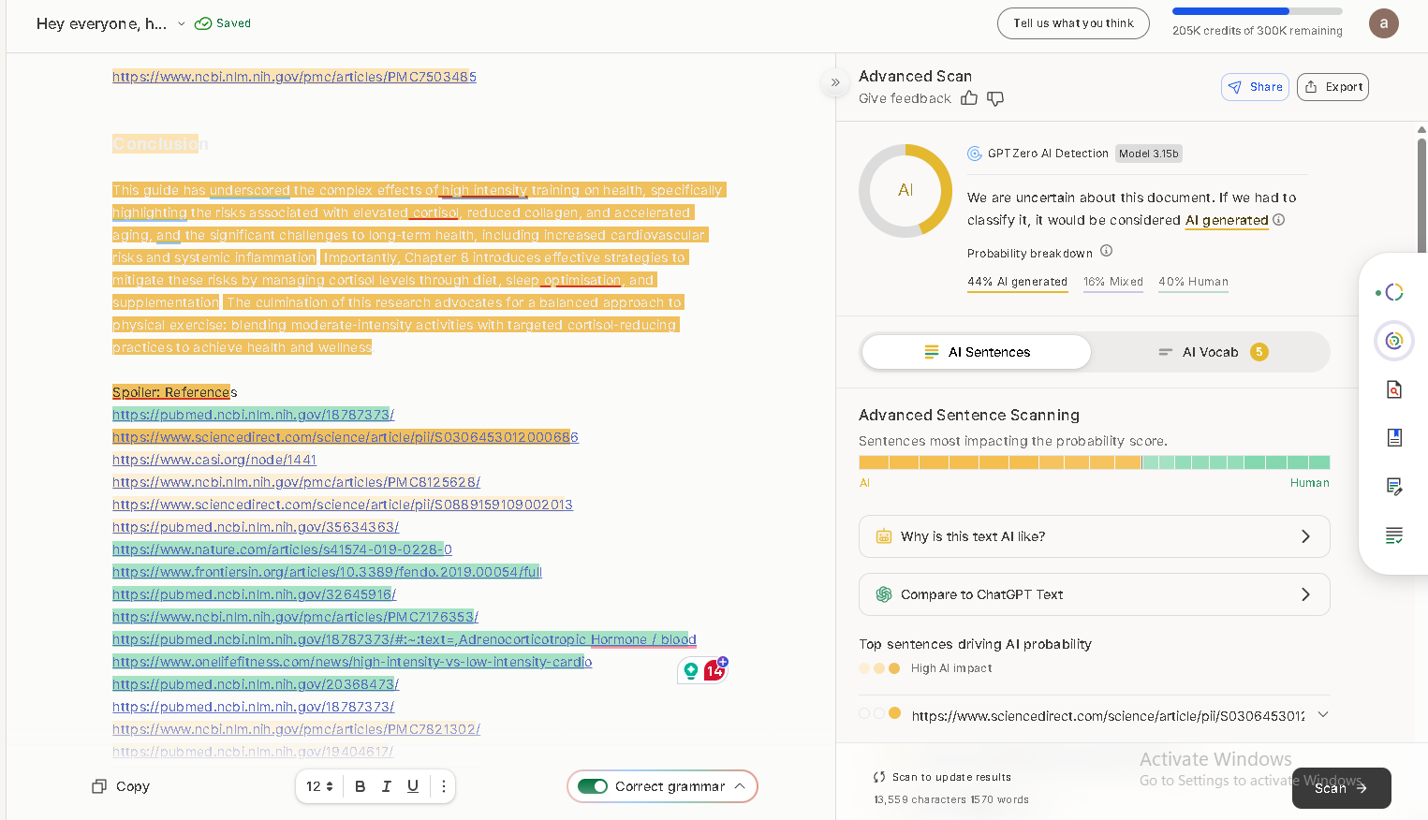Select the AI Sentences tab
1428x820 pixels.
click(977, 352)
